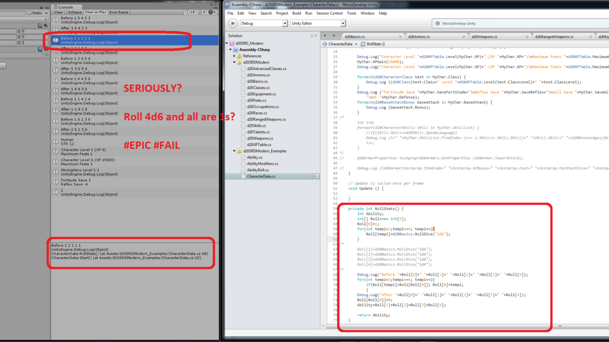Viewport: 609px width, 342px height.
Task: Close the d20Weapons.cs tab
Action: click(x=527, y=37)
